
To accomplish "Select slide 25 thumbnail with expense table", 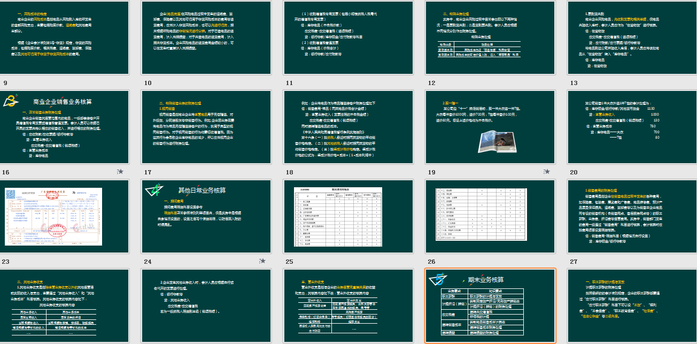I will click(x=348, y=216).
